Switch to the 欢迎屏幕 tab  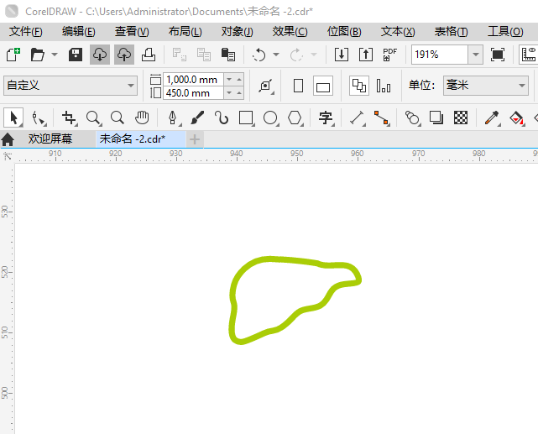[x=50, y=139]
